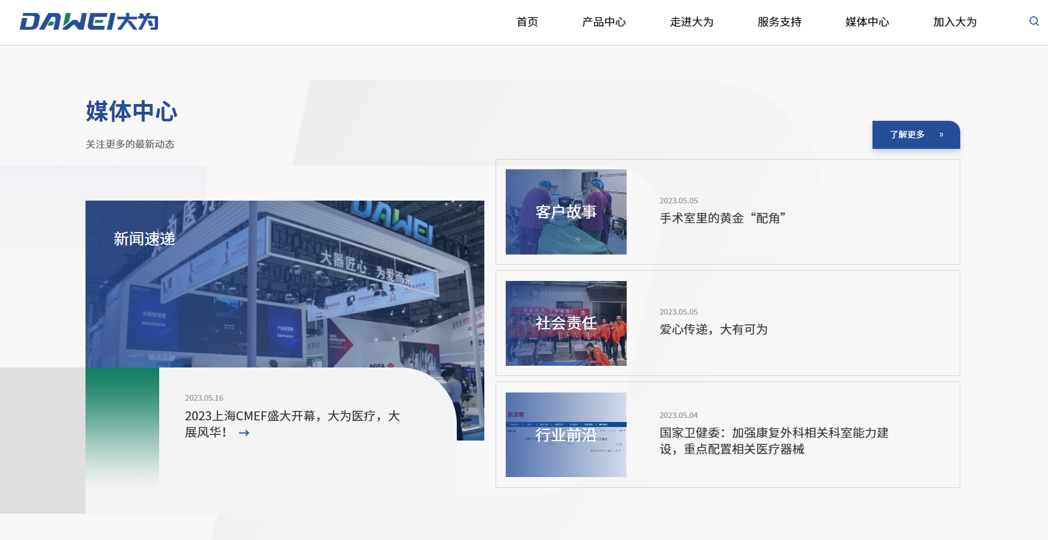Click the subtitle 关注更多的最新动态
The height and width of the screenshot is (540, 1048).
(130, 144)
